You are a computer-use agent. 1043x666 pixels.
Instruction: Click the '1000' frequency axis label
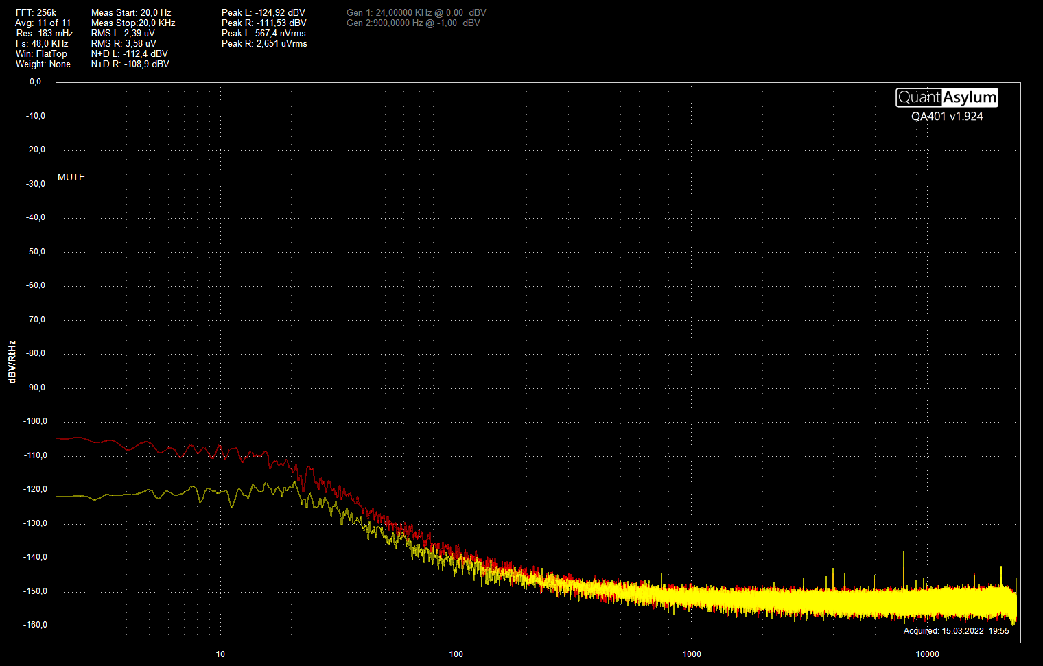[692, 654]
